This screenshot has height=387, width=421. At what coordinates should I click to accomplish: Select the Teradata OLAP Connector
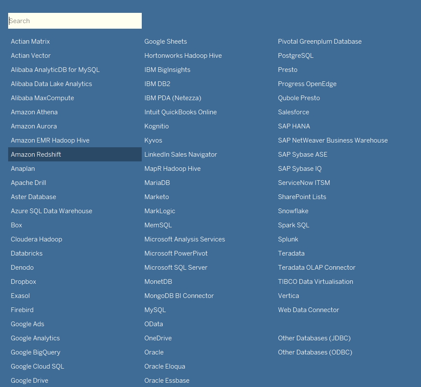pos(316,267)
